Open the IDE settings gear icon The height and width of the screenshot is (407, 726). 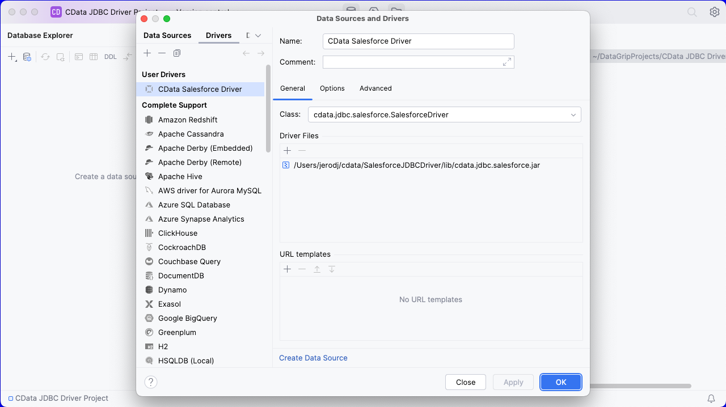coord(714,12)
